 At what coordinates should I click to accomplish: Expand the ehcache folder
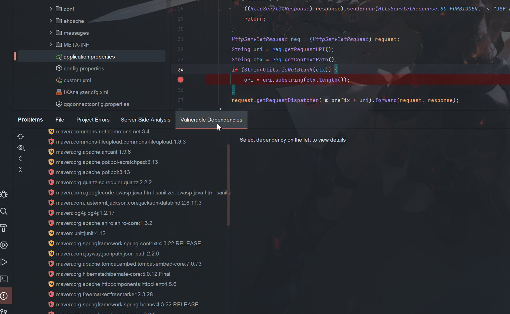point(51,21)
